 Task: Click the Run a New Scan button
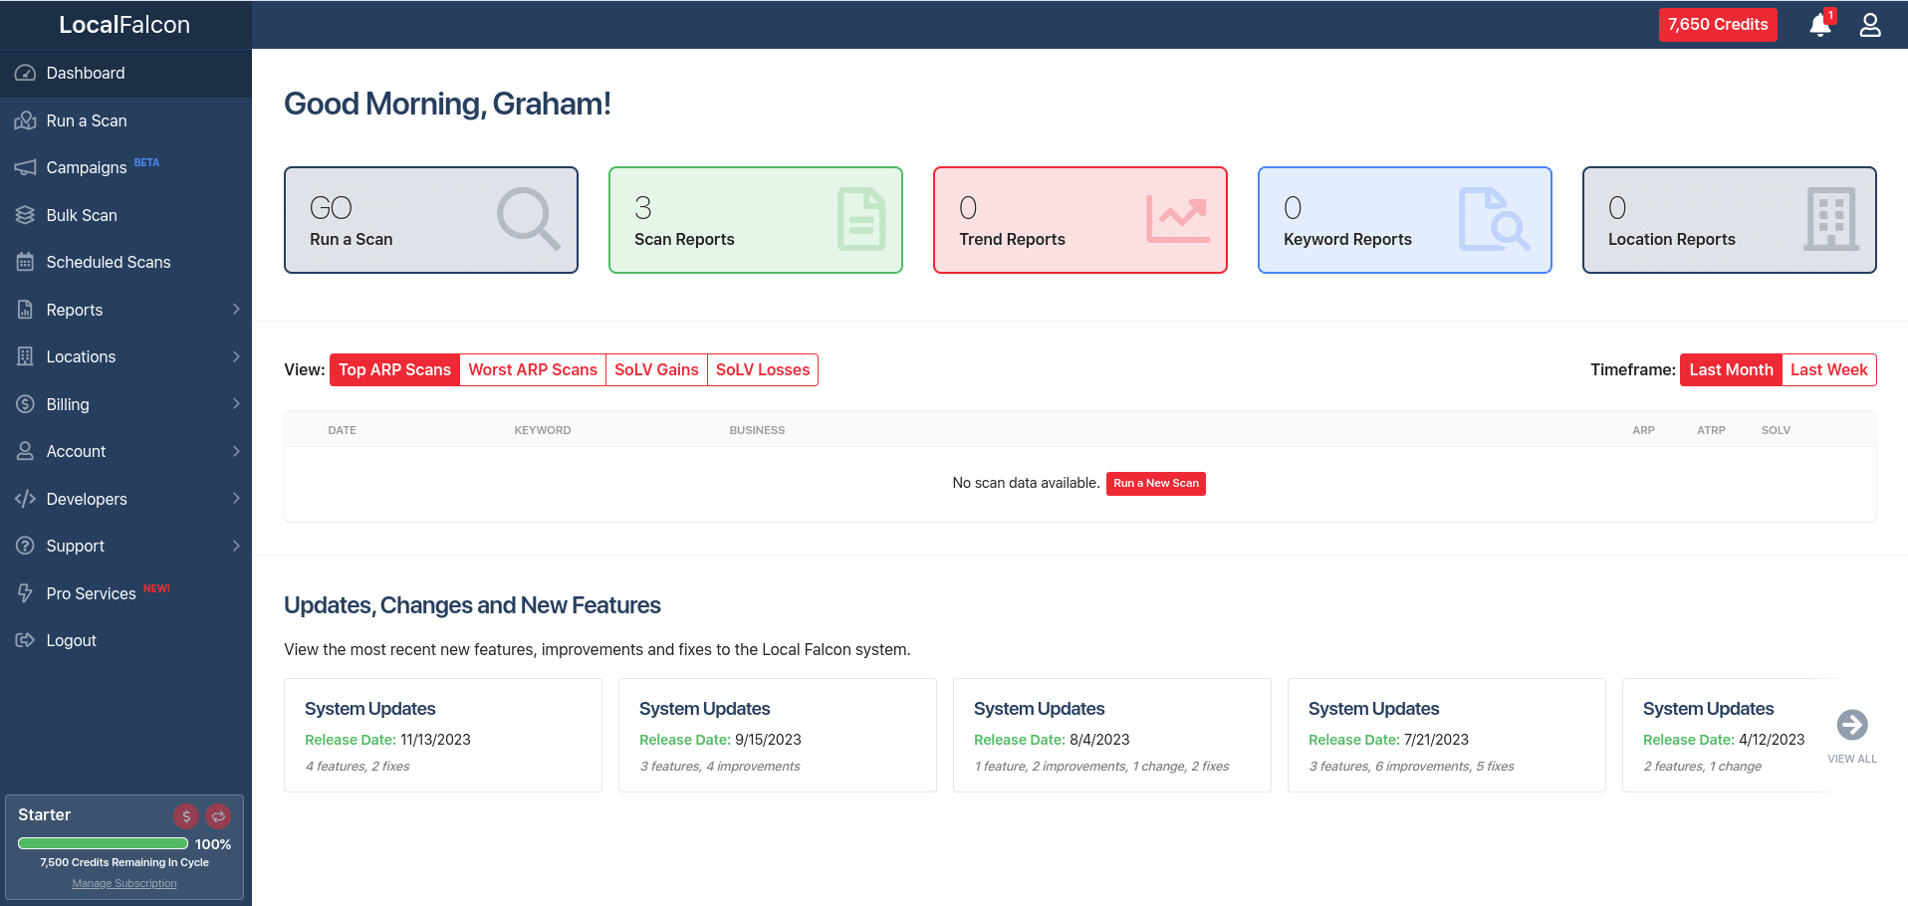(x=1155, y=483)
